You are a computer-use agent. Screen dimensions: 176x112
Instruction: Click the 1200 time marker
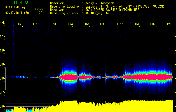point(170,24)
